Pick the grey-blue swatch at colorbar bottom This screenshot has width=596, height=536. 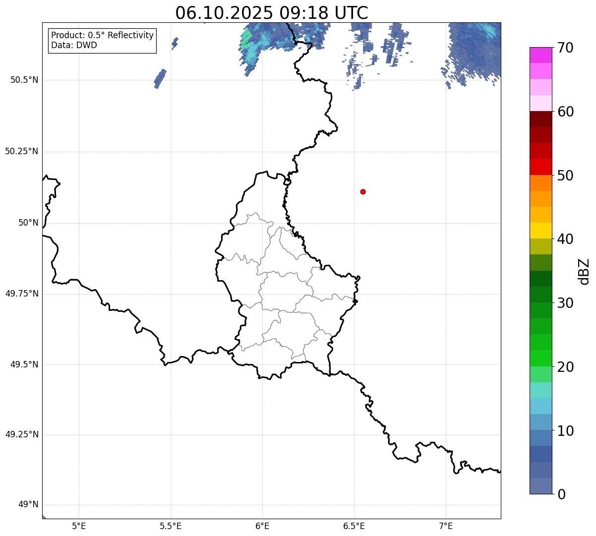(540, 486)
